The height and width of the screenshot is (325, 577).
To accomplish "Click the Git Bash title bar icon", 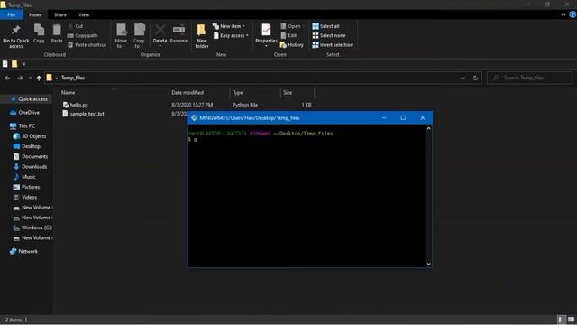I will pos(194,118).
